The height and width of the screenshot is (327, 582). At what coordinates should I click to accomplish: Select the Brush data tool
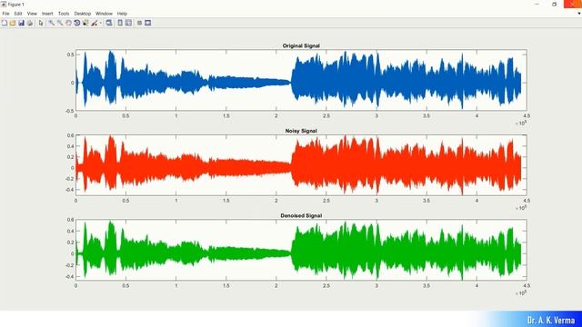(x=95, y=23)
